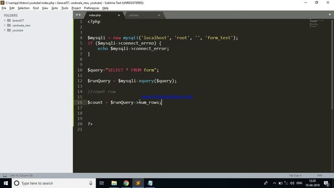Open the Help menu
The height and width of the screenshot is (188, 334).
[105, 8]
